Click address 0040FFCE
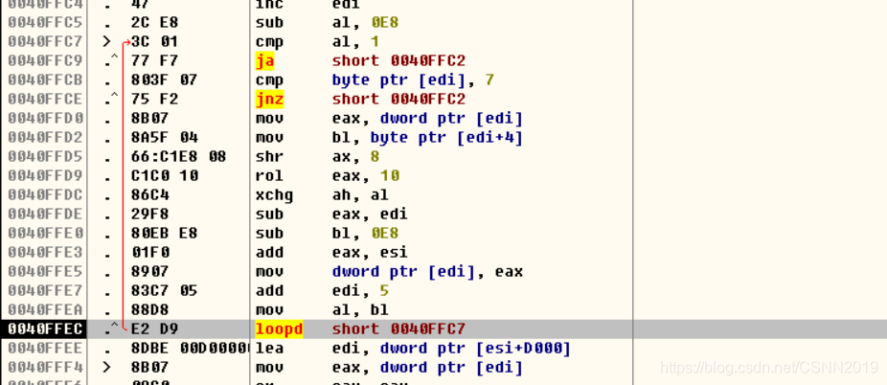 tap(45, 100)
